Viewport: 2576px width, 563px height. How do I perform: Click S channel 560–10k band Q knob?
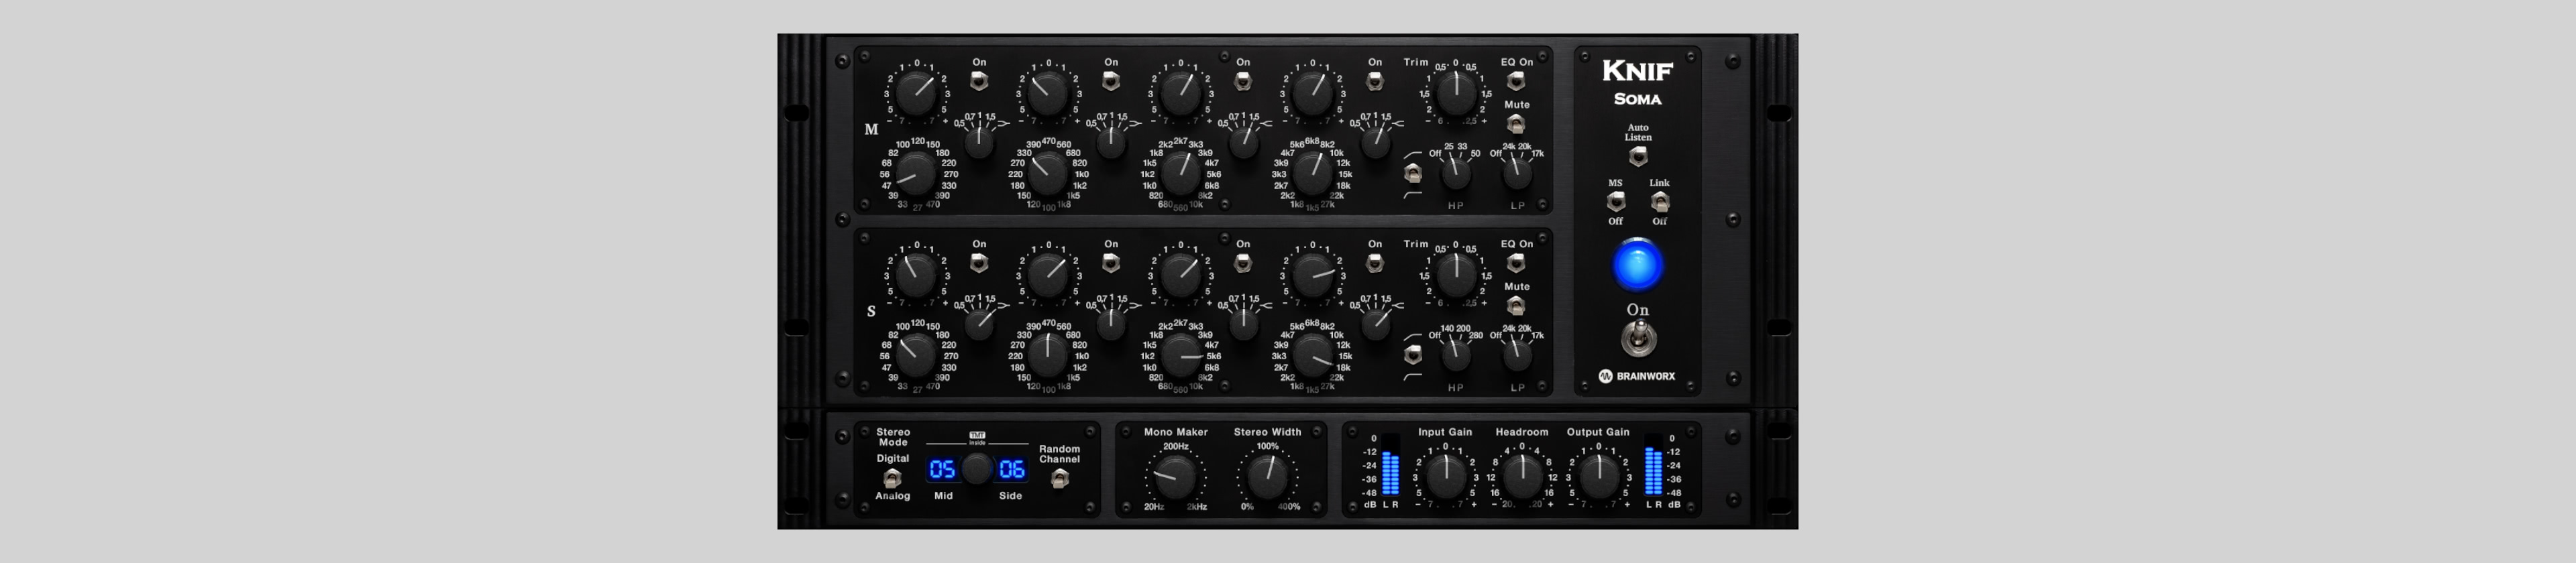pyautogui.click(x=1243, y=324)
